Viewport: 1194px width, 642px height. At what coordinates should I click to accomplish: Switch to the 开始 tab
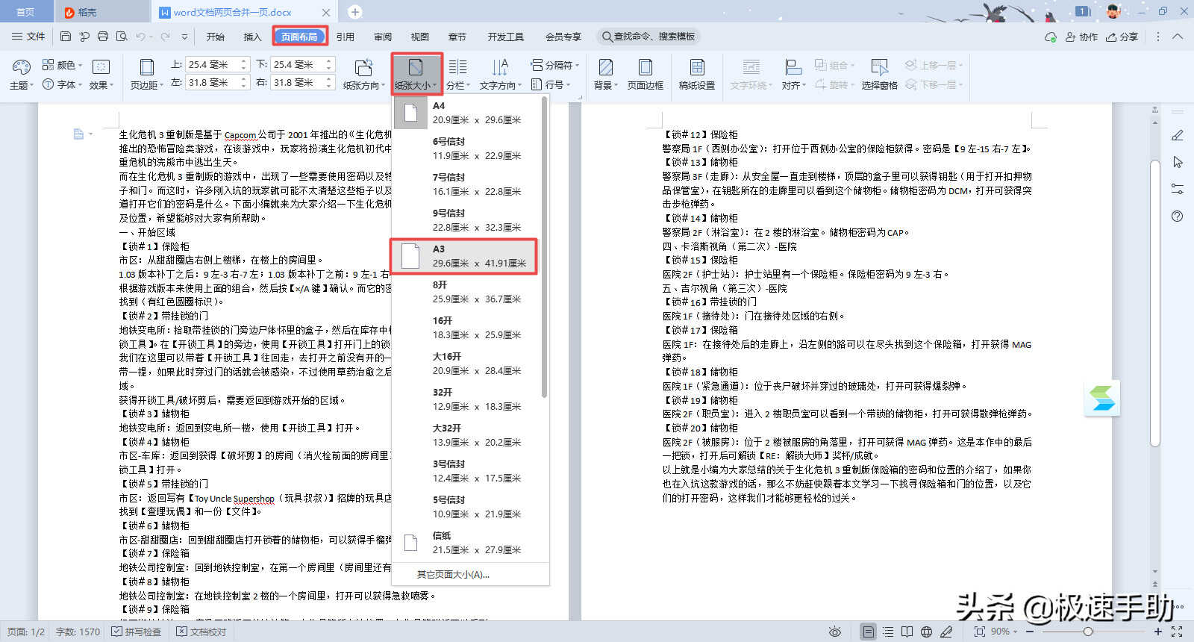216,37
